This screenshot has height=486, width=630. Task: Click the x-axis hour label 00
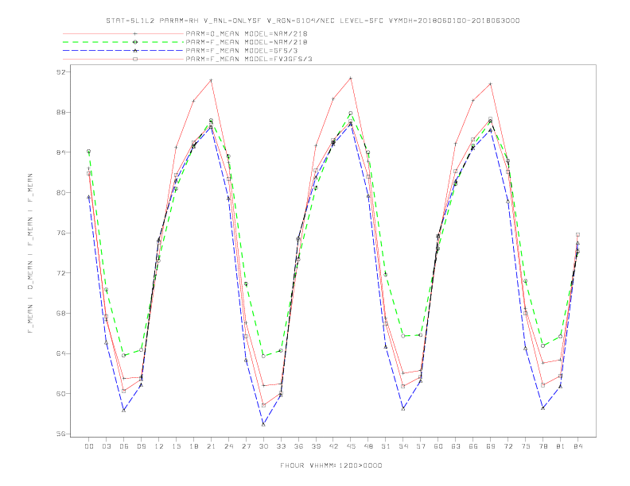pos(89,446)
